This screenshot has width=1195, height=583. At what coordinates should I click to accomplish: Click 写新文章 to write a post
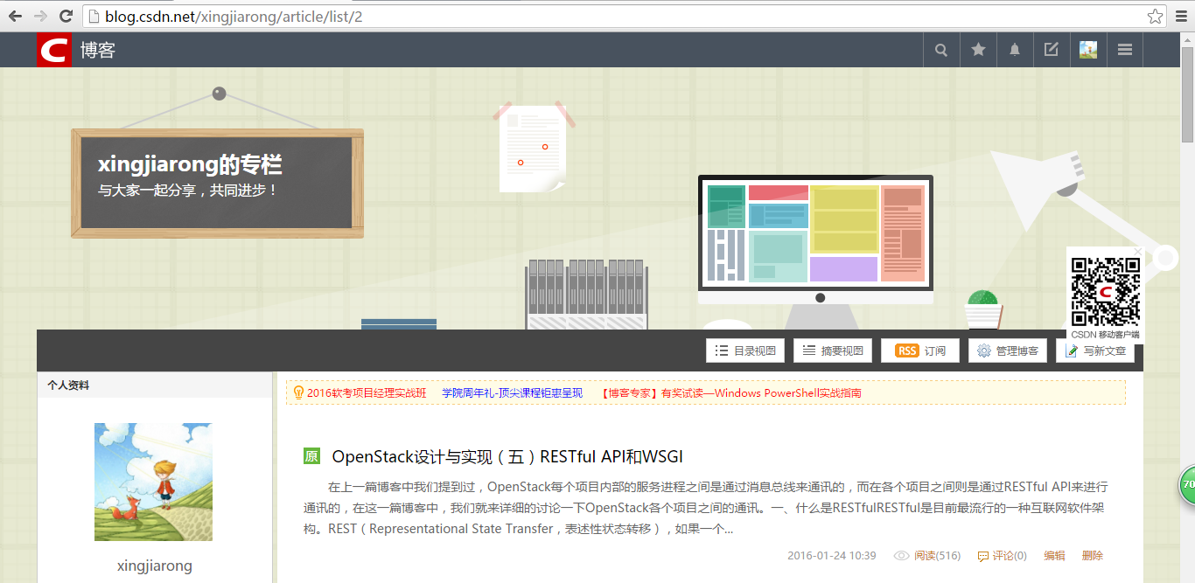(1095, 350)
